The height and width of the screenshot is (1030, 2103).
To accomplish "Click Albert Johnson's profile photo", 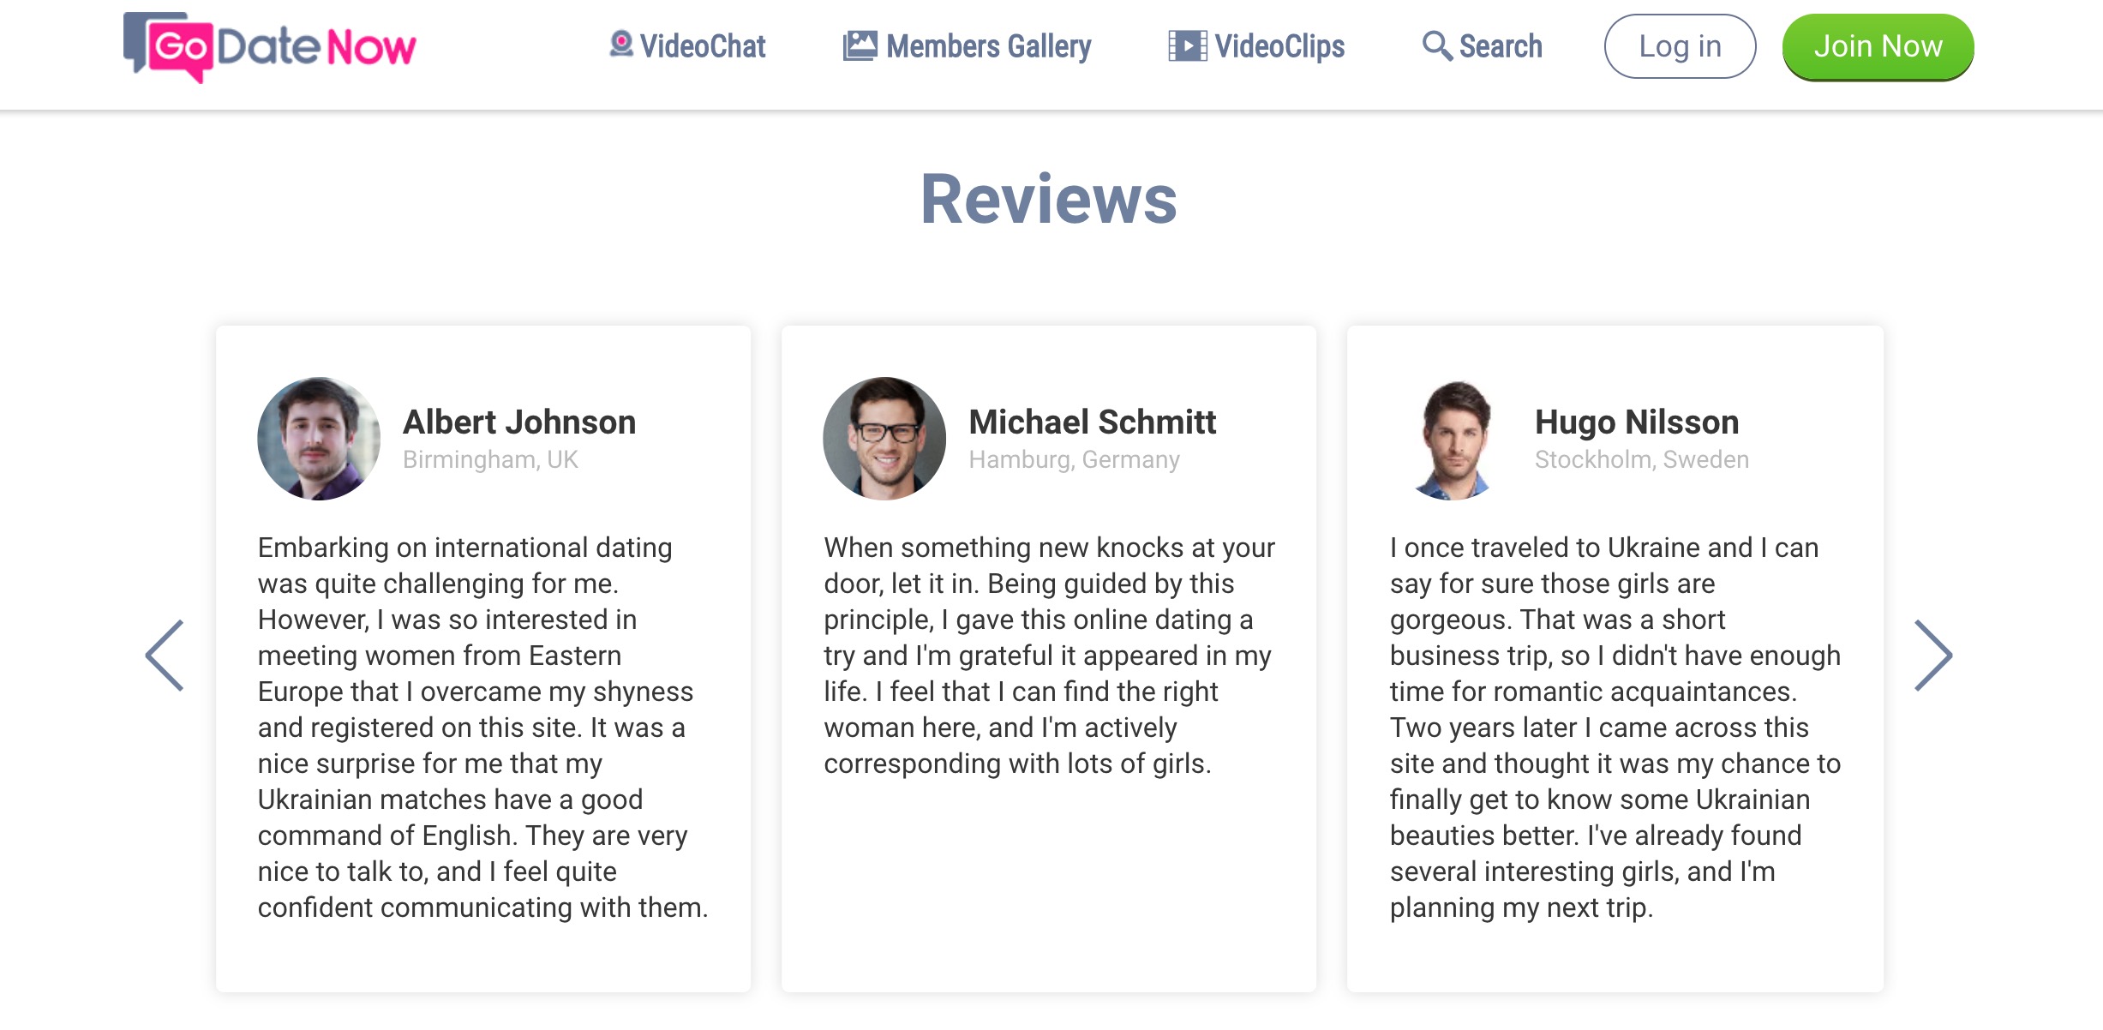I will [319, 439].
